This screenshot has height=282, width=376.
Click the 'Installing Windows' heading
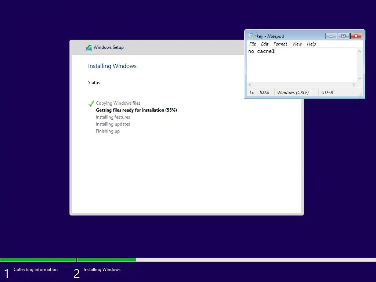112,66
